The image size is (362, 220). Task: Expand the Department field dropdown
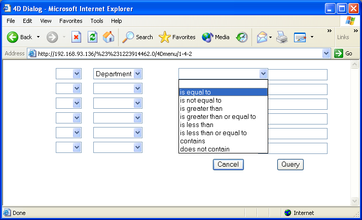pyautogui.click(x=137, y=74)
